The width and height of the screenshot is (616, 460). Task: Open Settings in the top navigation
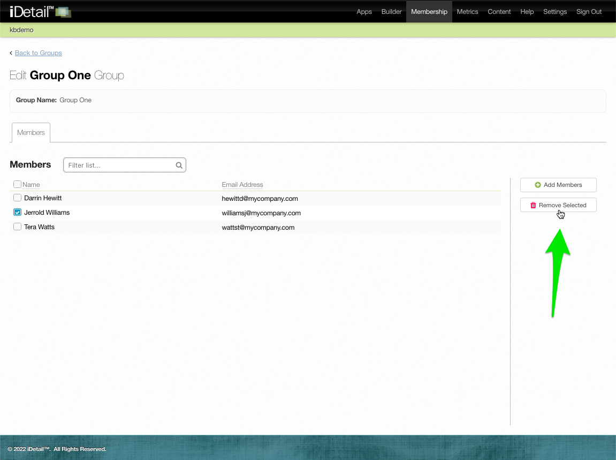pos(554,12)
